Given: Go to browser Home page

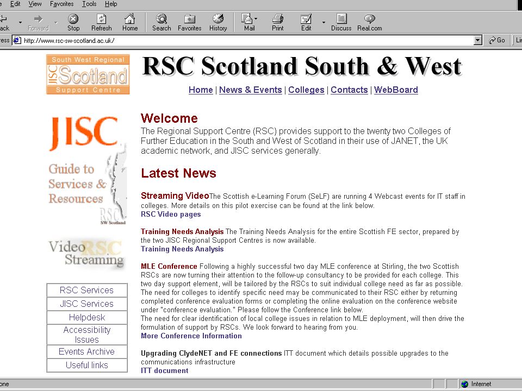Looking at the screenshot, I should click(130, 23).
